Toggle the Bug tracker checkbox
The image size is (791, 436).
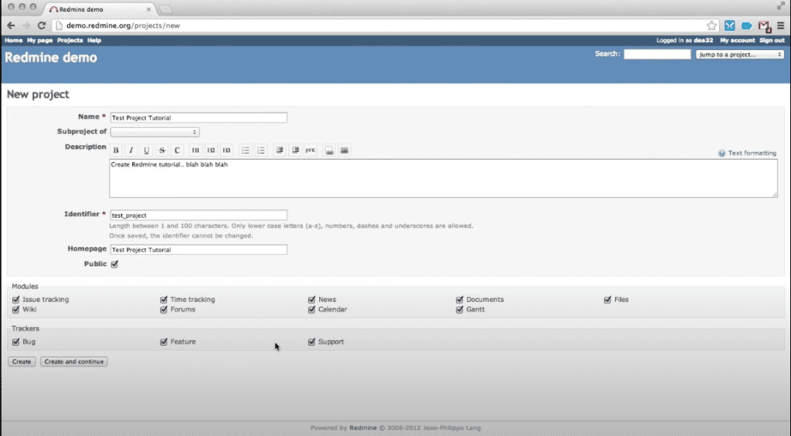point(15,342)
